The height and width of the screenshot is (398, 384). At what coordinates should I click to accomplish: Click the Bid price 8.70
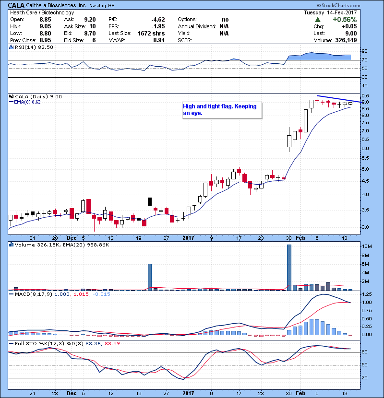[x=90, y=33]
